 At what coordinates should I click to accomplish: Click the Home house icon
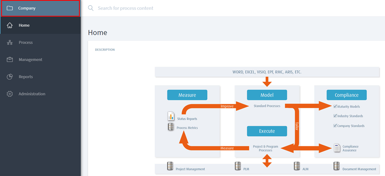coord(10,25)
